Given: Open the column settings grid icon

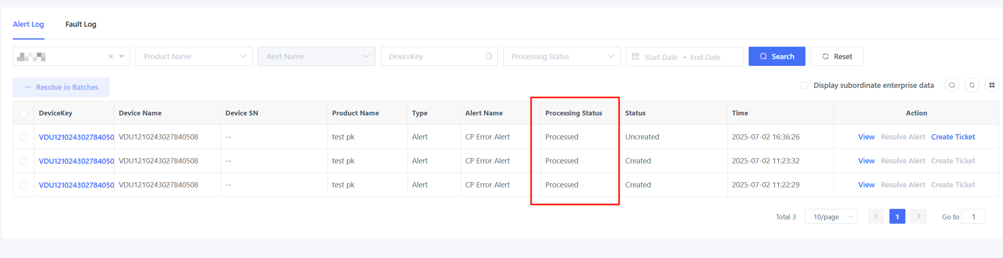Looking at the screenshot, I should click(x=991, y=85).
